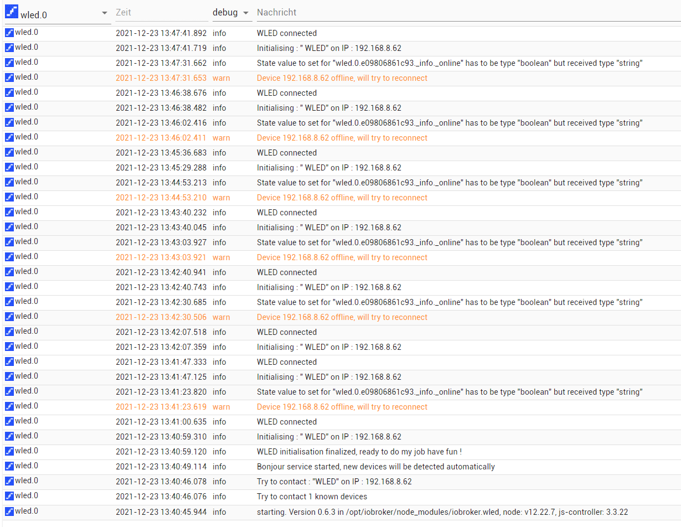Click timestamp 2021-12-23 13:47:31.653
Screen dimensions: 681x527
[161, 78]
